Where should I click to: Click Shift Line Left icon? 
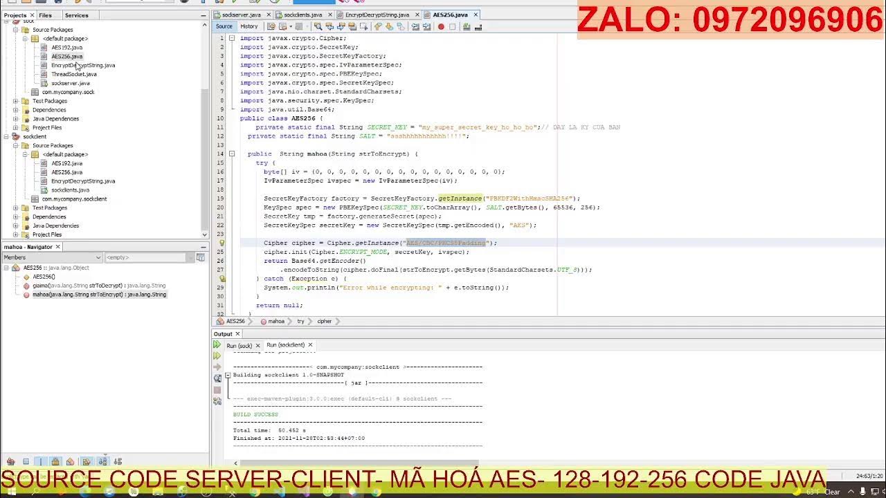coord(415,26)
